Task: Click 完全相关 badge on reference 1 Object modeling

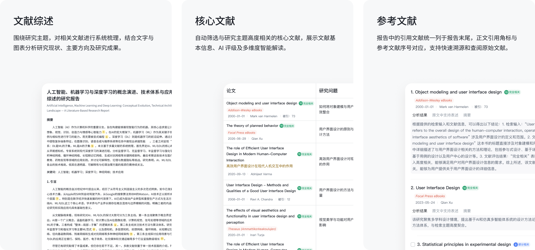Action: pos(512,92)
